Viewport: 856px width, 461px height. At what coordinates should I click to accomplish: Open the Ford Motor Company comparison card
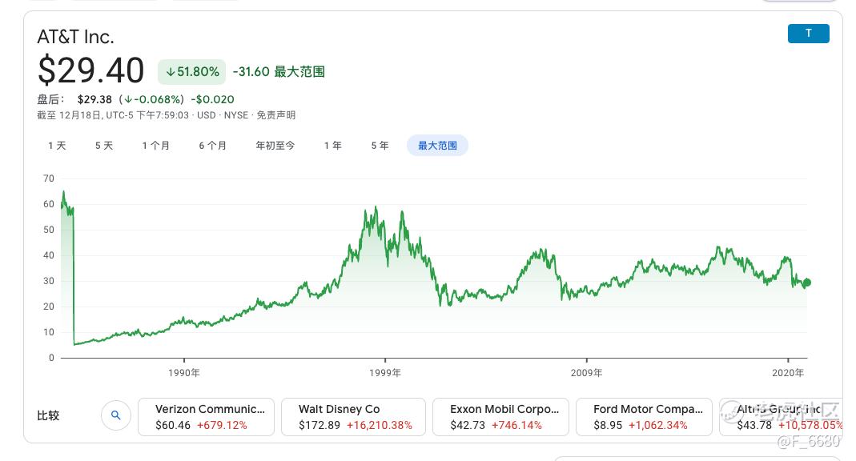[644, 417]
